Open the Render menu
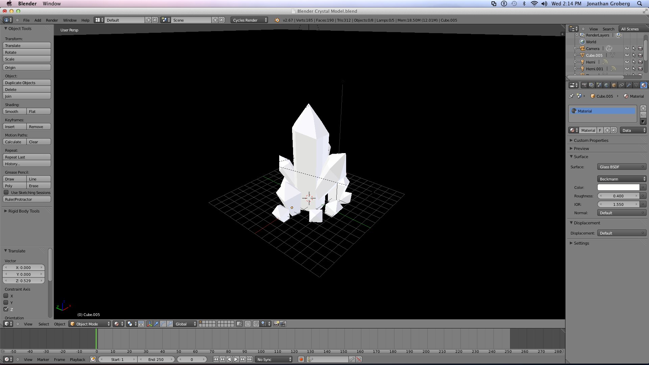649x365 pixels. click(52, 20)
